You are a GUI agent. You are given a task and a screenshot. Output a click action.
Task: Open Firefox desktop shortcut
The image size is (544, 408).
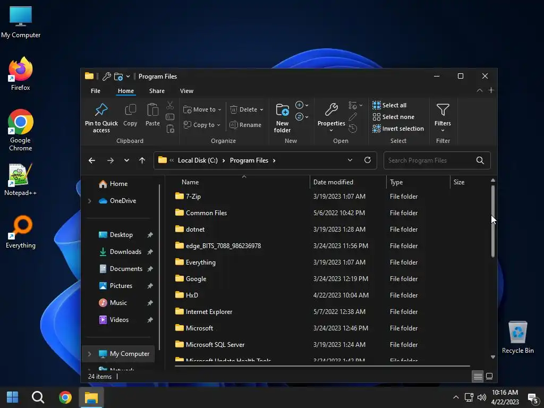[21, 74]
